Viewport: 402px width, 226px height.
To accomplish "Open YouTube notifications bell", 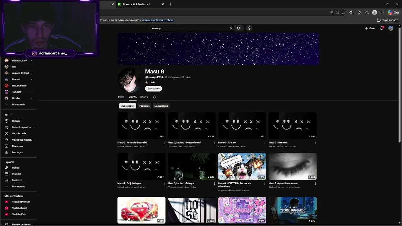I will coord(382,28).
